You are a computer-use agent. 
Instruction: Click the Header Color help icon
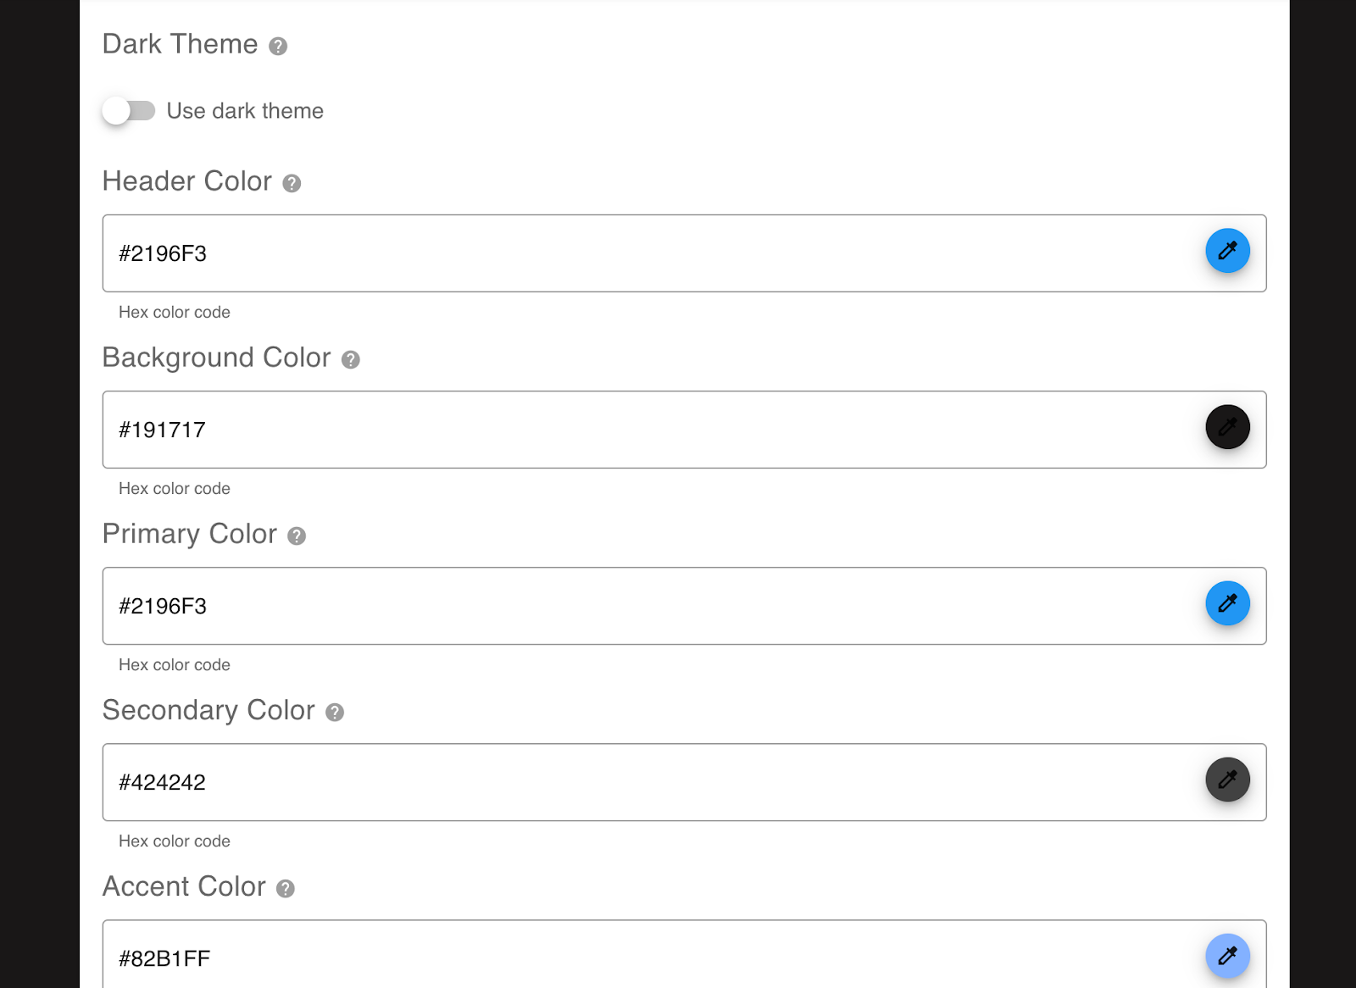click(292, 184)
